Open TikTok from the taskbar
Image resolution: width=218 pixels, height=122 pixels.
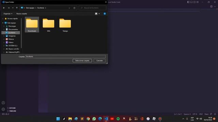tap(64, 119)
